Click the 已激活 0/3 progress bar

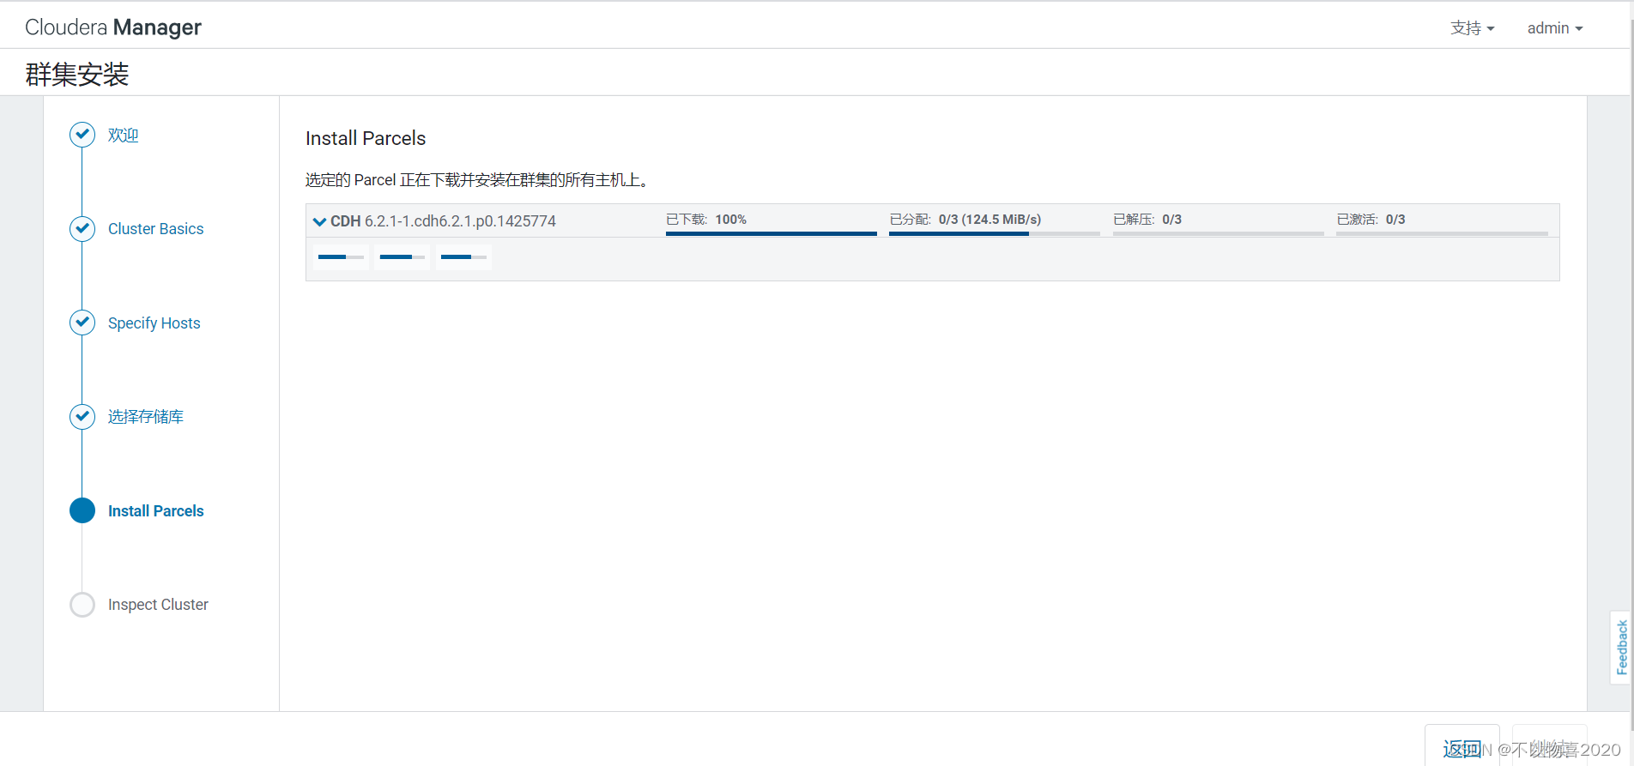(1442, 233)
